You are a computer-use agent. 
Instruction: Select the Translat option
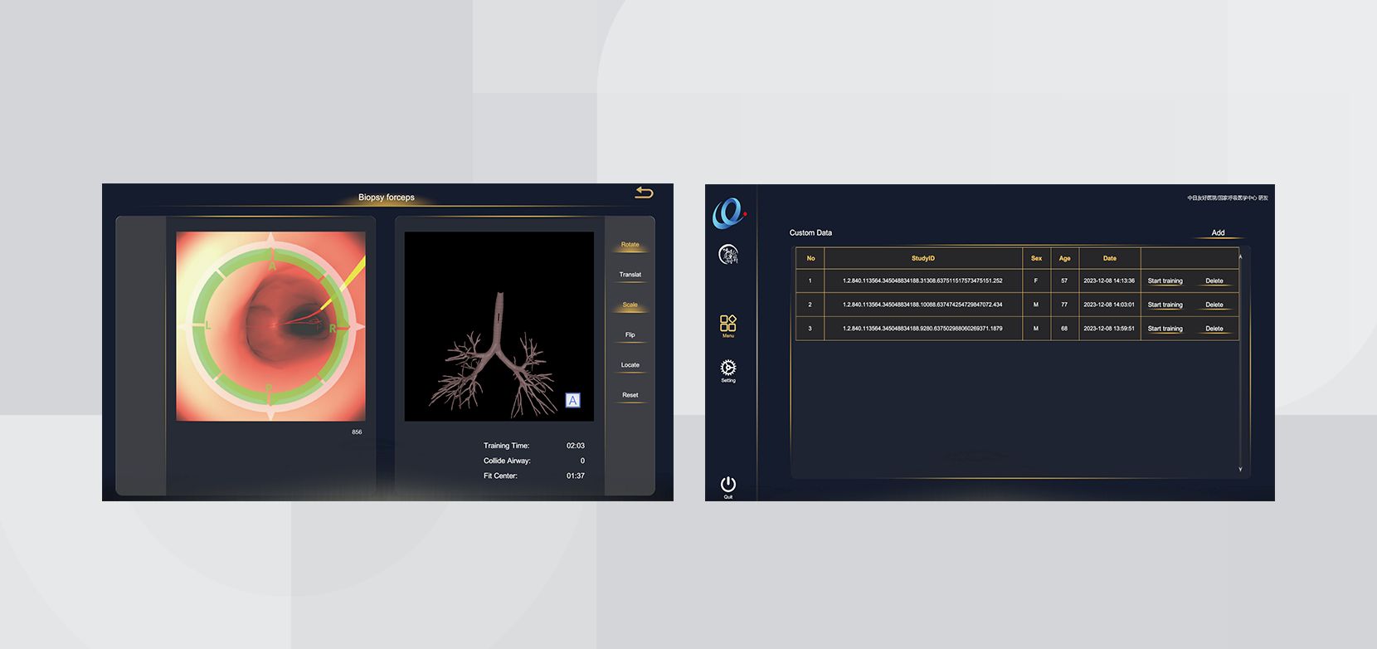point(630,275)
